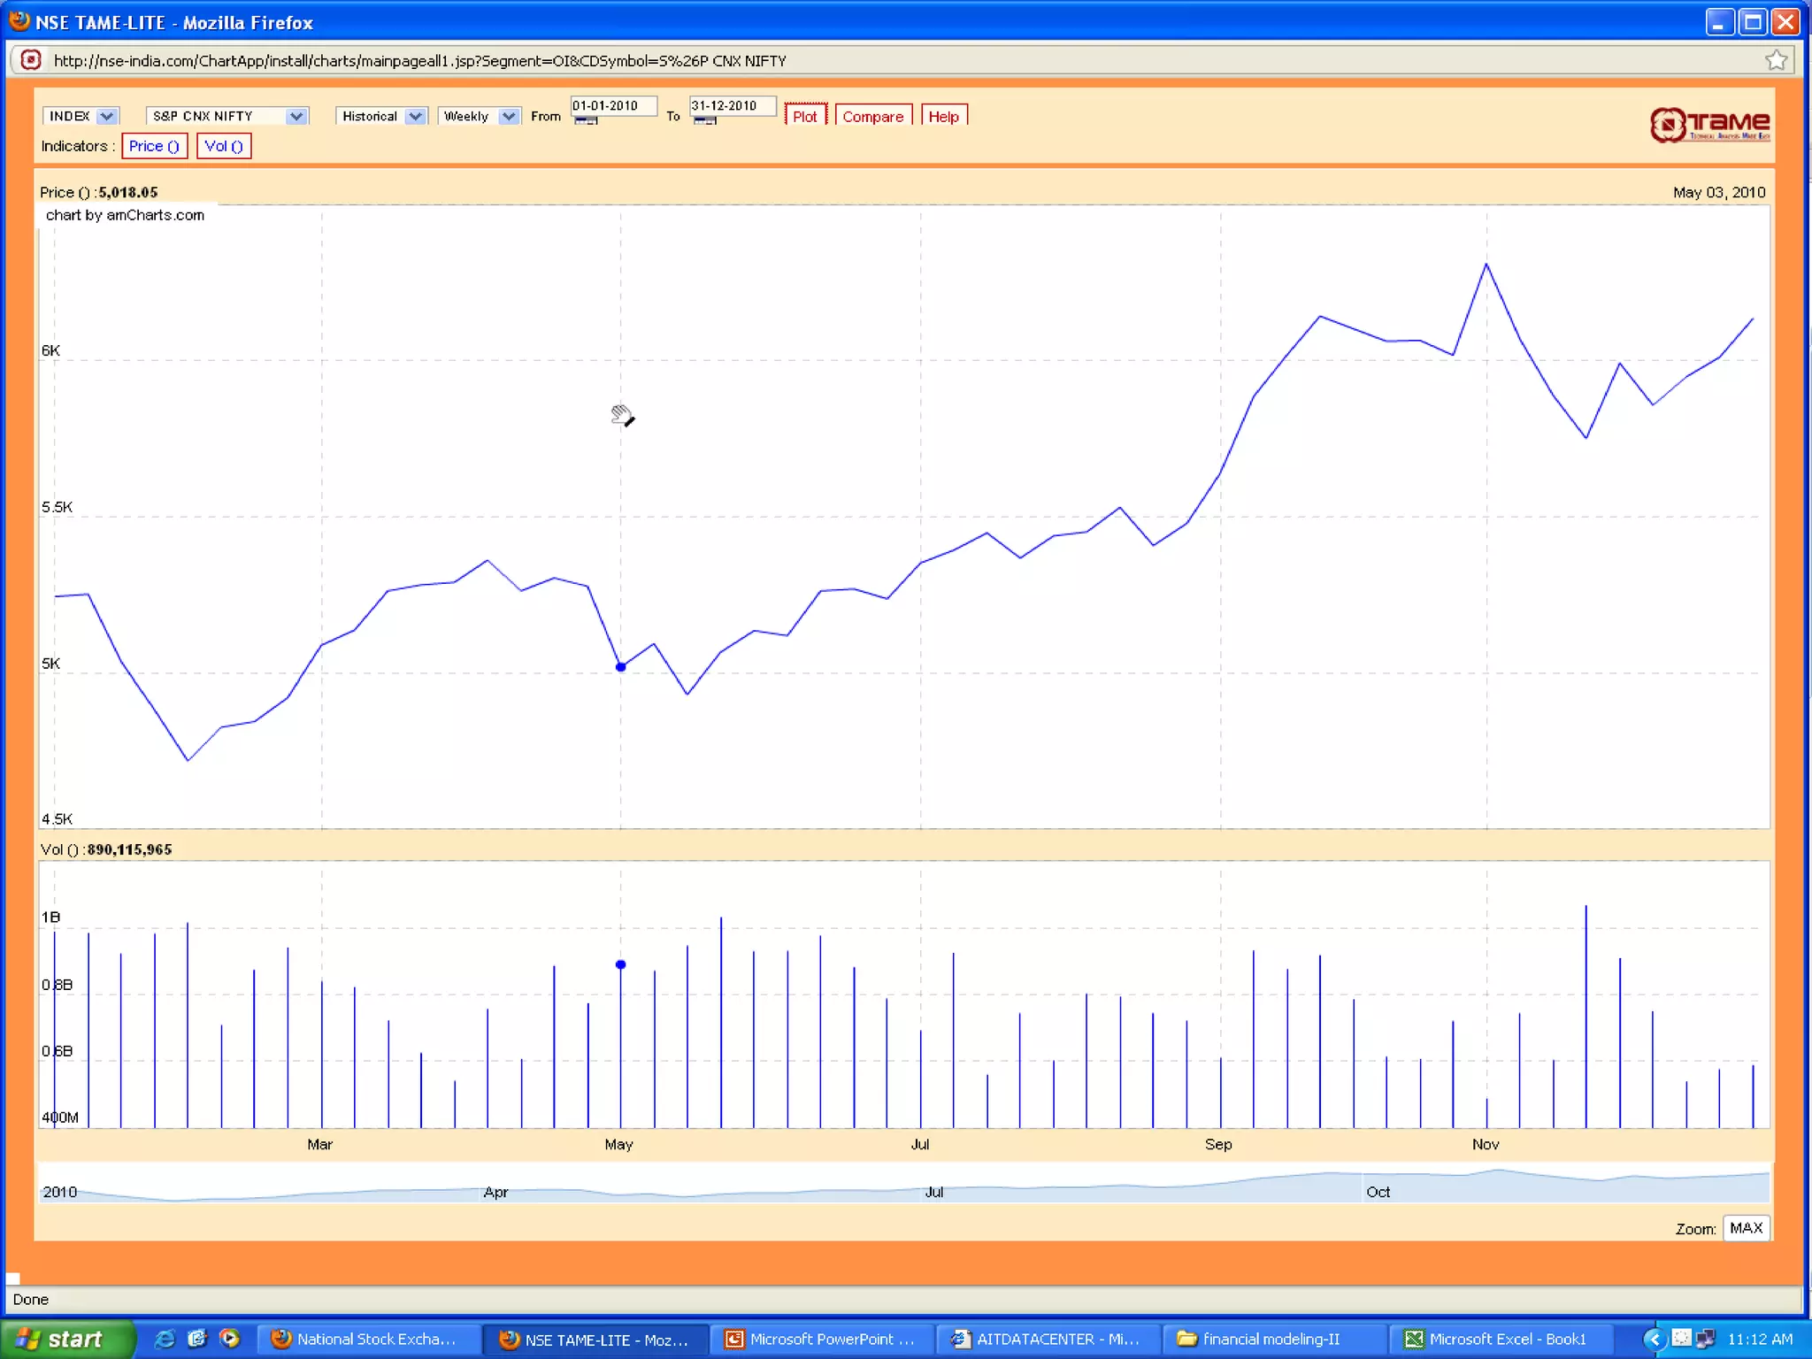Switch to Microsoft PowerPoint taskbar item
The height and width of the screenshot is (1359, 1812).
tap(821, 1339)
